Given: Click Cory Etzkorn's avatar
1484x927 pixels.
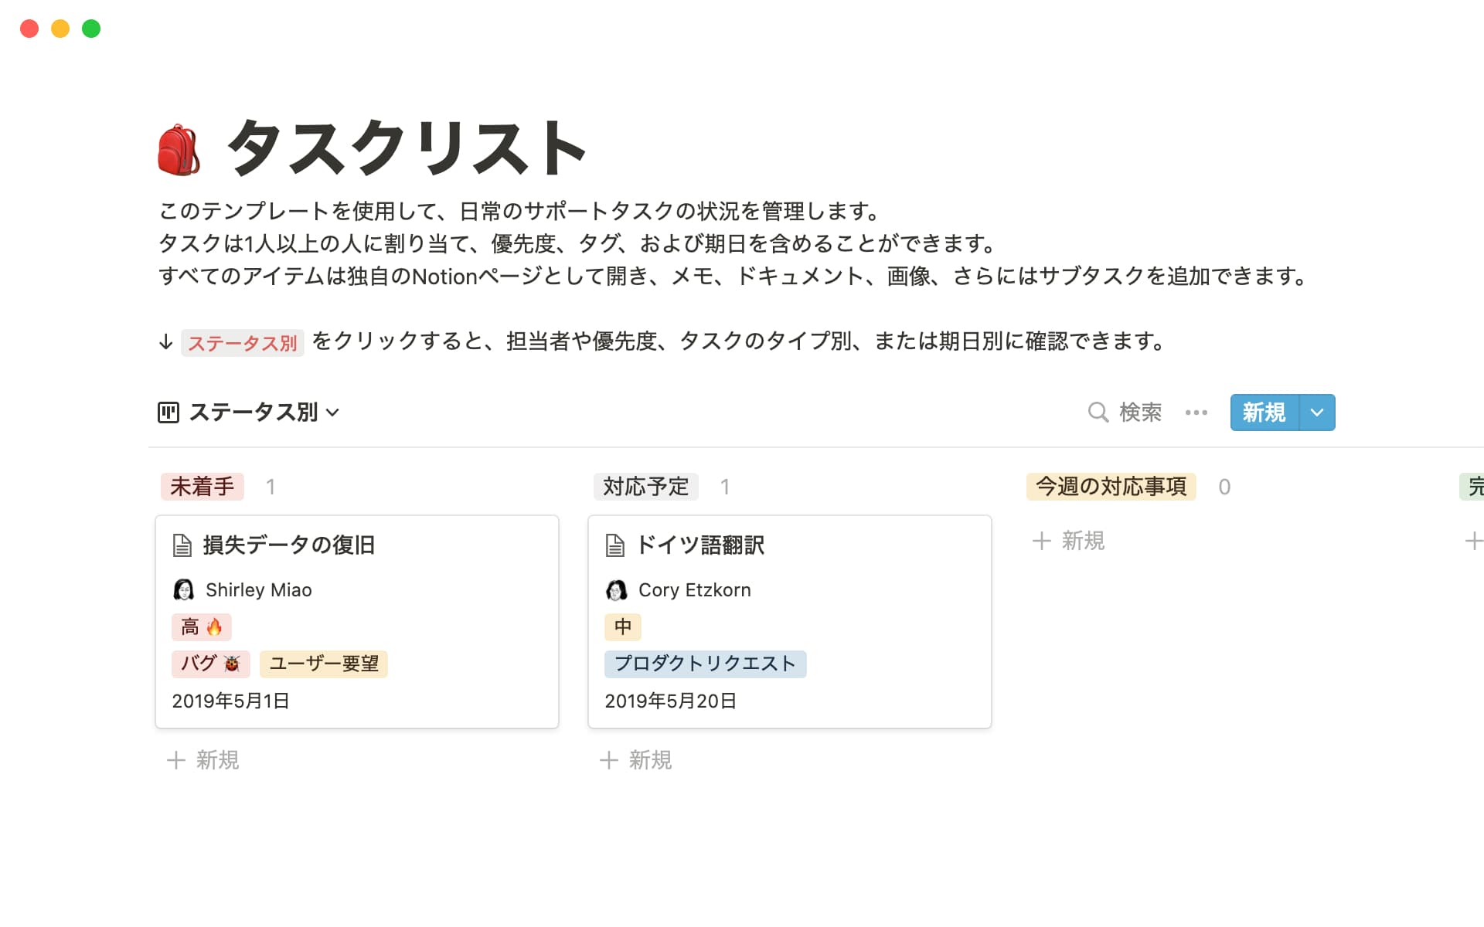Looking at the screenshot, I should [x=616, y=590].
